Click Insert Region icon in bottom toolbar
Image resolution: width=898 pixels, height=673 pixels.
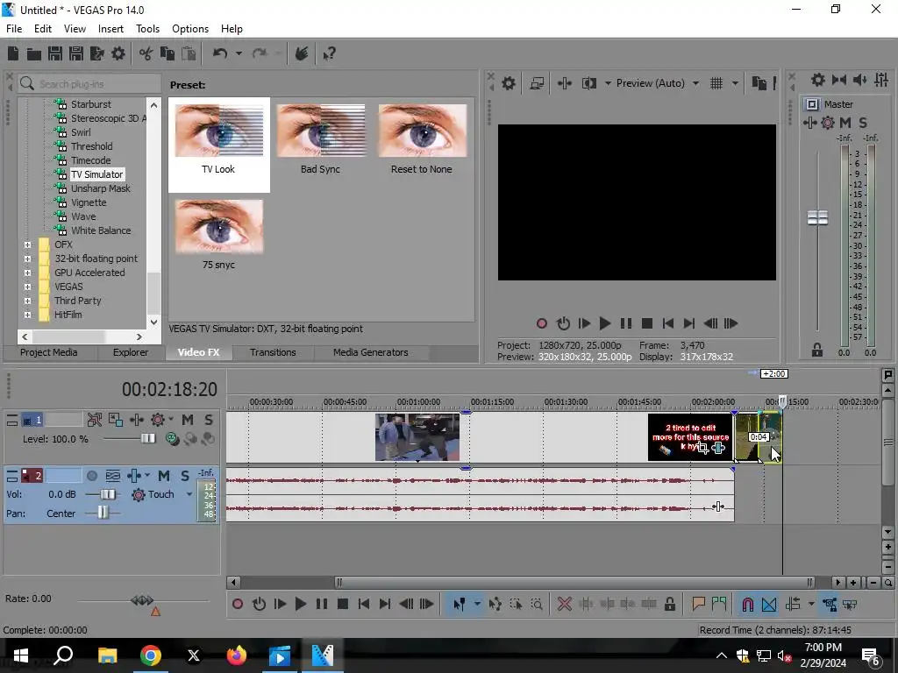(719, 604)
